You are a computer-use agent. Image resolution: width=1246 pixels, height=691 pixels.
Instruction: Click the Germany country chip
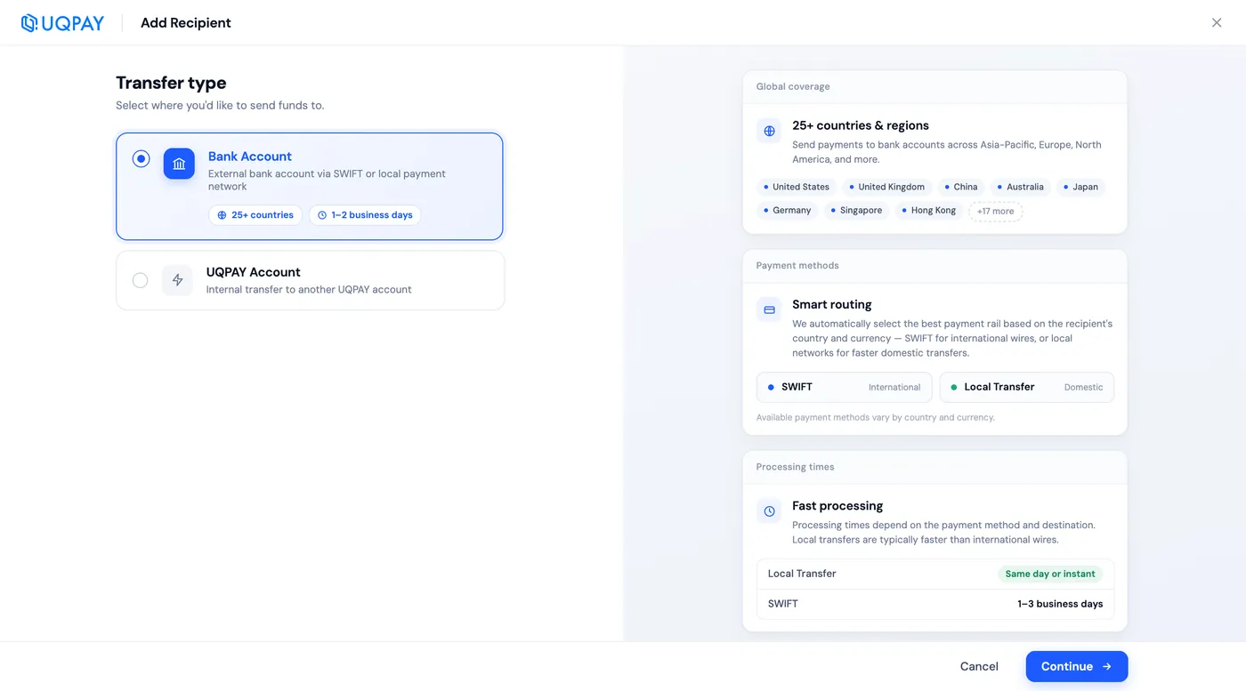pos(787,211)
